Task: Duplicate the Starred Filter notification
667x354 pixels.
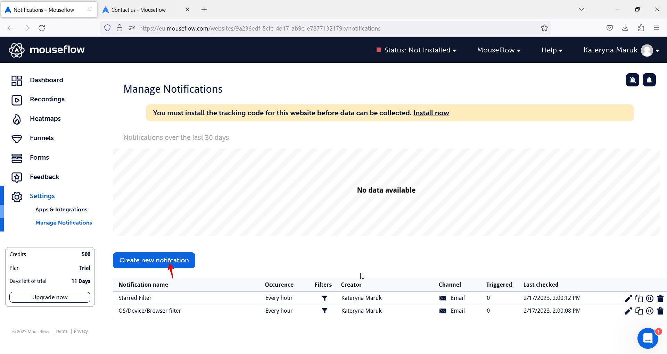Action: (639, 298)
